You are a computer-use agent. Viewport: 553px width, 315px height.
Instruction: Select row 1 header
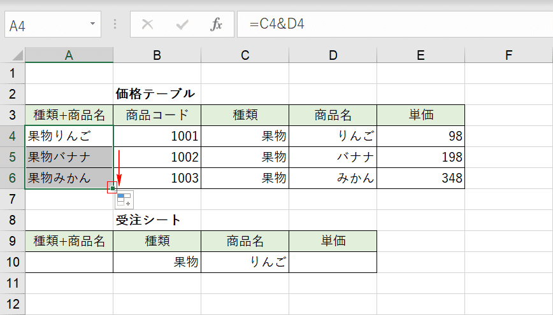(12, 73)
